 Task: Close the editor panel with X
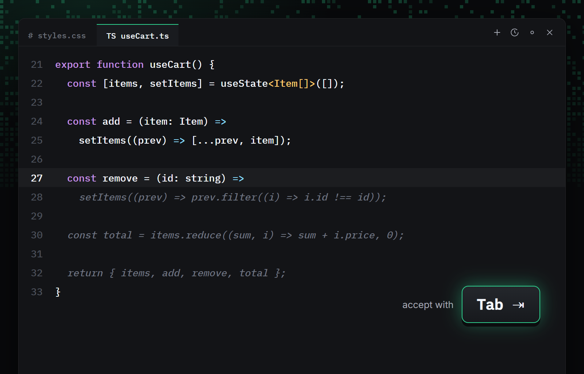click(550, 32)
